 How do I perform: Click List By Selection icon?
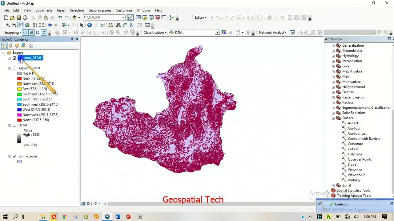(23, 46)
